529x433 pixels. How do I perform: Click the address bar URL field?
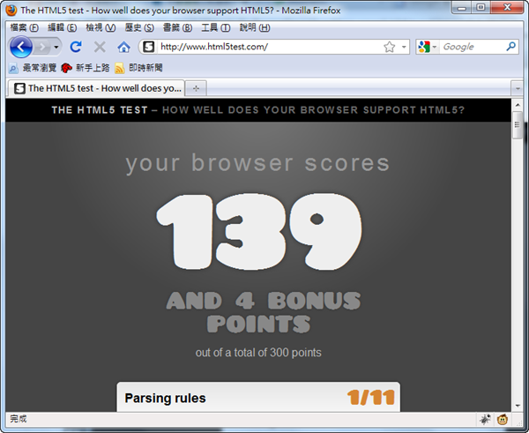(264, 47)
